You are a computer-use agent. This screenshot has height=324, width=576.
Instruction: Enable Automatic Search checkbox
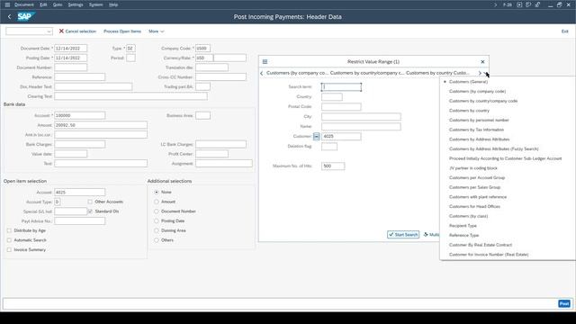(x=9, y=240)
